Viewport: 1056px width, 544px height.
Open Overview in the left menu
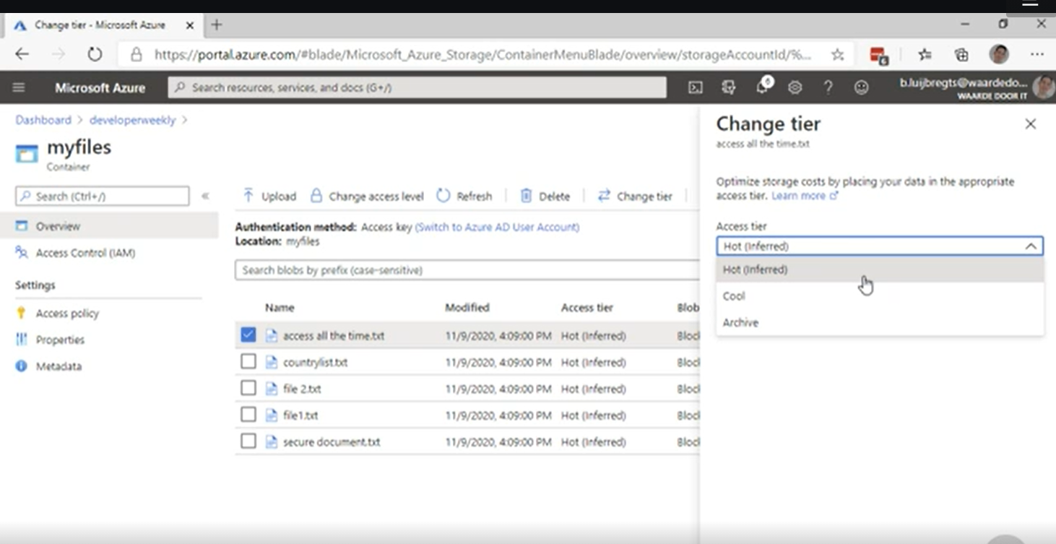point(109,226)
